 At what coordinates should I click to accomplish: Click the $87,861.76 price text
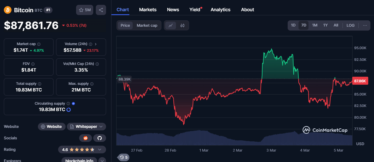pos(31,25)
